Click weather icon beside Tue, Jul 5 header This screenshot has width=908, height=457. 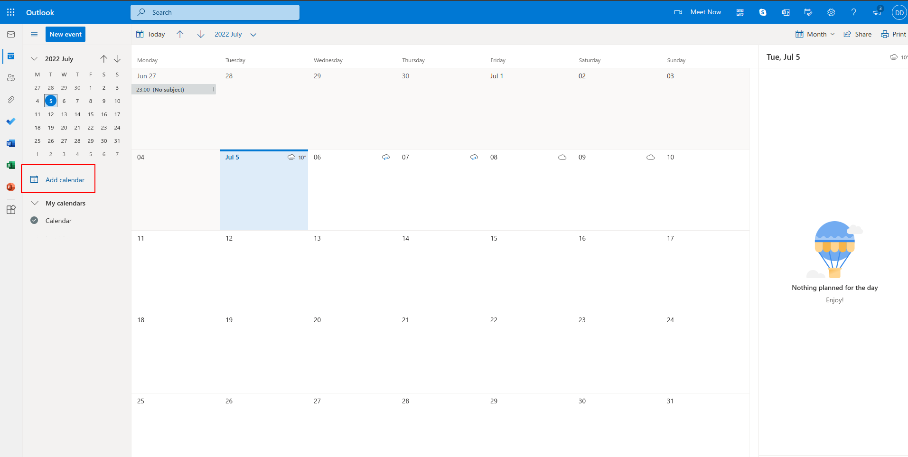[x=894, y=57]
